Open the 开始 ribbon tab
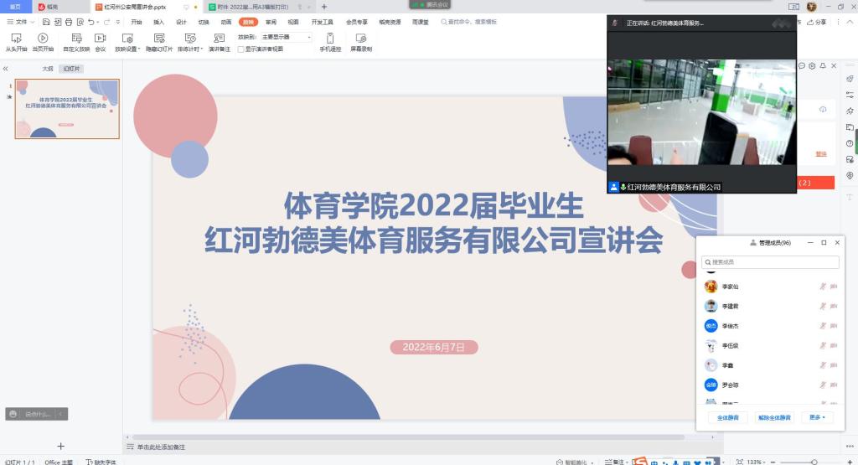Viewport: 858px width, 465px height. pyautogui.click(x=137, y=22)
